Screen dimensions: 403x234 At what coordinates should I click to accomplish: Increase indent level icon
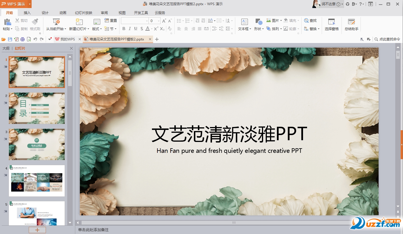(203, 21)
